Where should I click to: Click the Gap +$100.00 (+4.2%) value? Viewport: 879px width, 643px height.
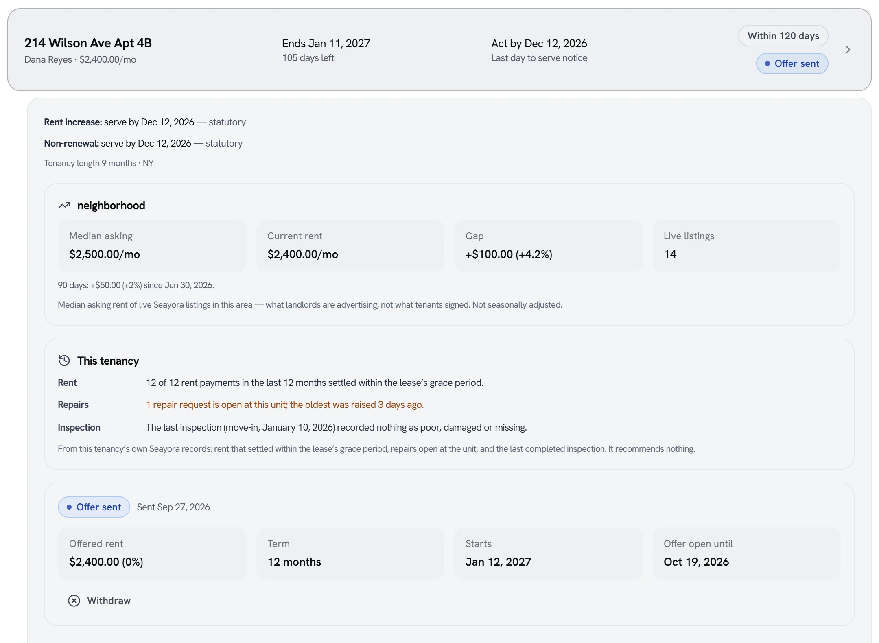click(x=509, y=254)
